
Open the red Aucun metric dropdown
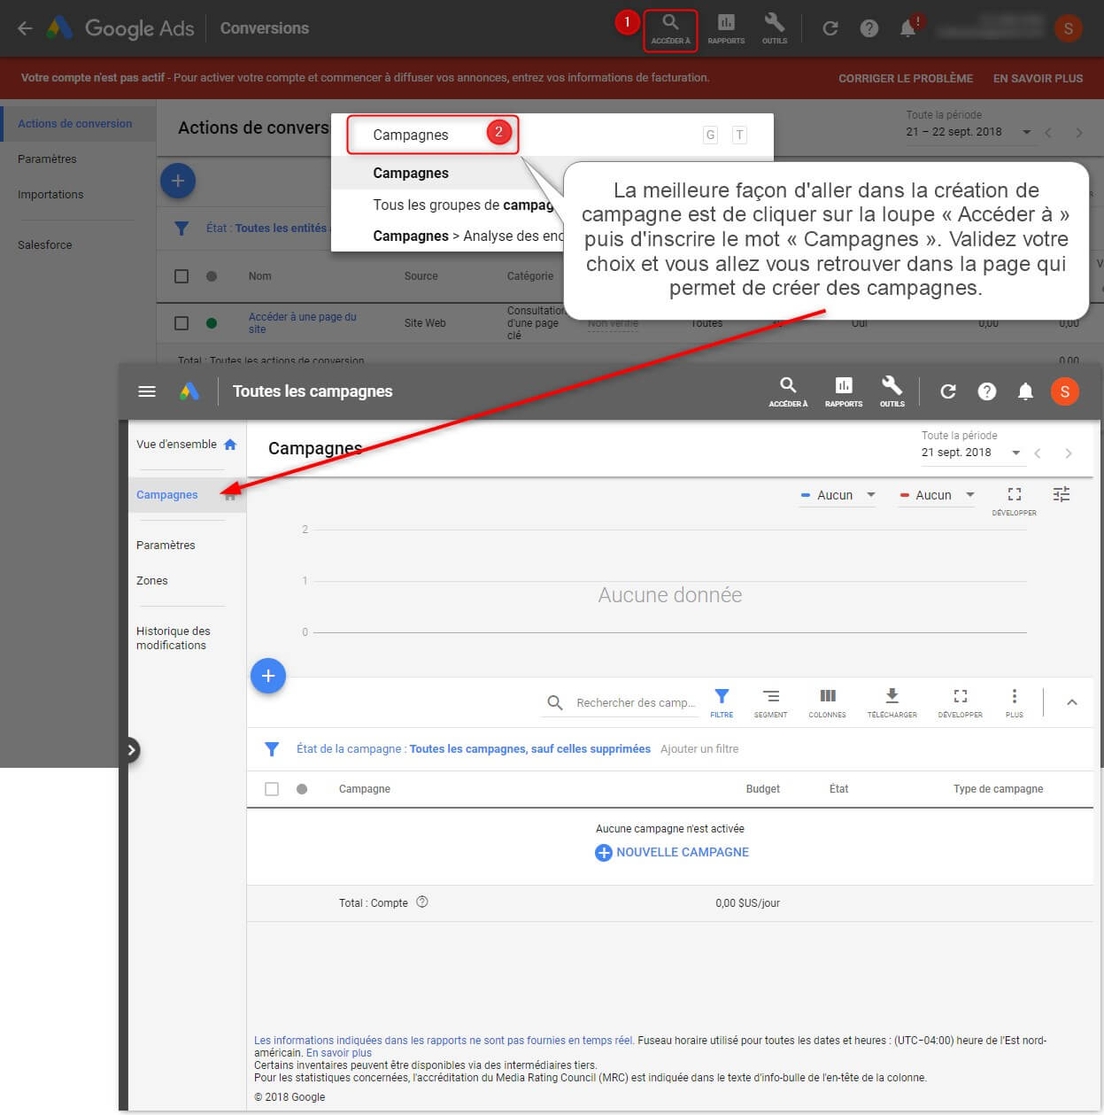pyautogui.click(x=937, y=495)
